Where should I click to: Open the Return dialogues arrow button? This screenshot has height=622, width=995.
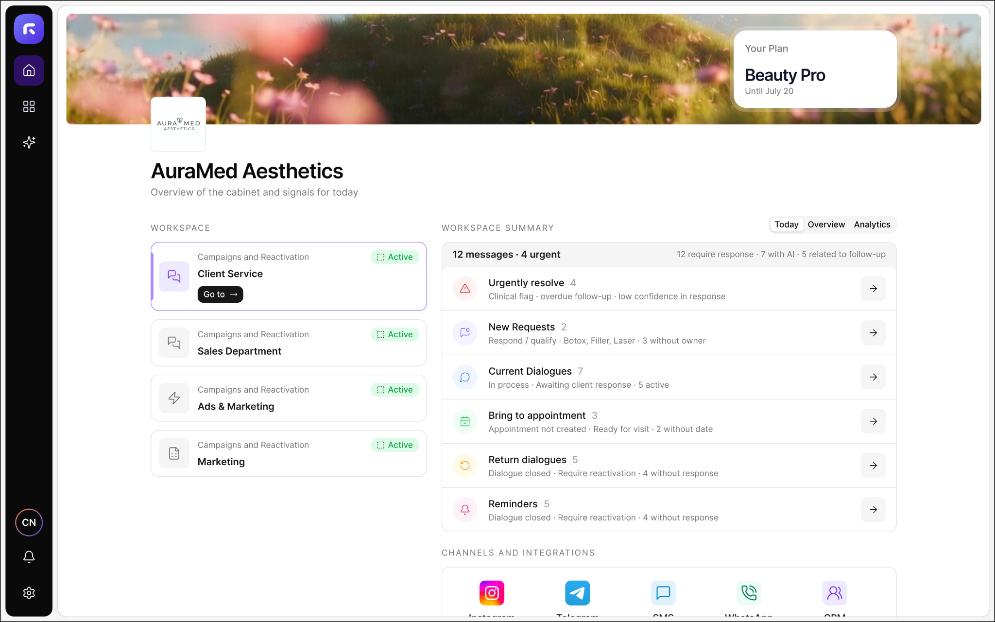[873, 466]
